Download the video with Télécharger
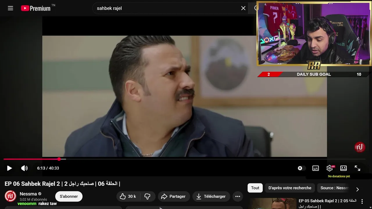 [x=211, y=197]
